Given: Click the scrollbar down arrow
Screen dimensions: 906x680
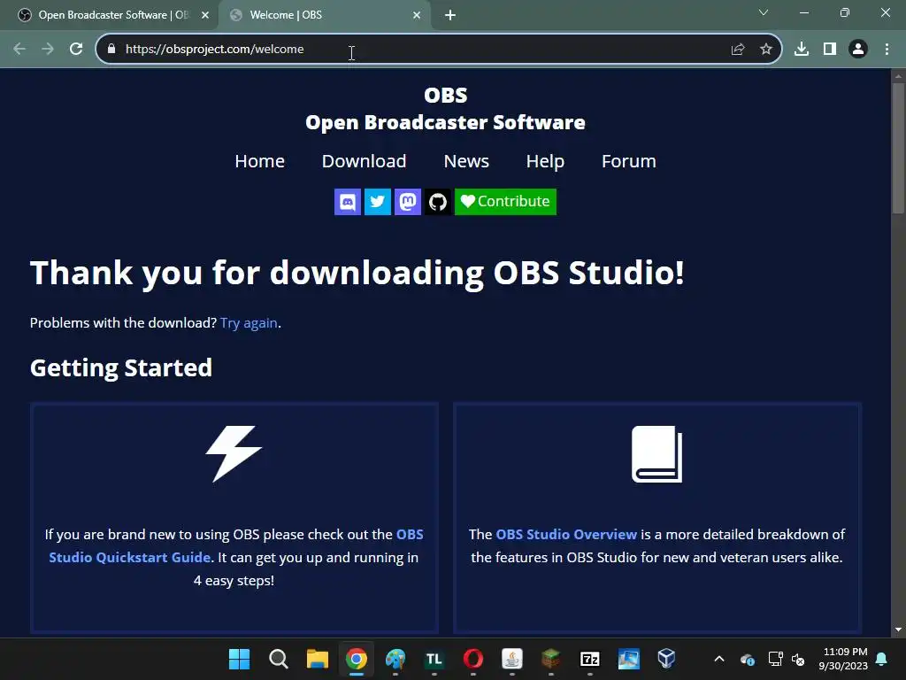Looking at the screenshot, I should 898,630.
